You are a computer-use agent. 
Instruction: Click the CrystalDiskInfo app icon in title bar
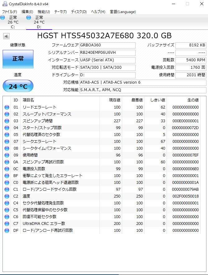coord(5,4)
